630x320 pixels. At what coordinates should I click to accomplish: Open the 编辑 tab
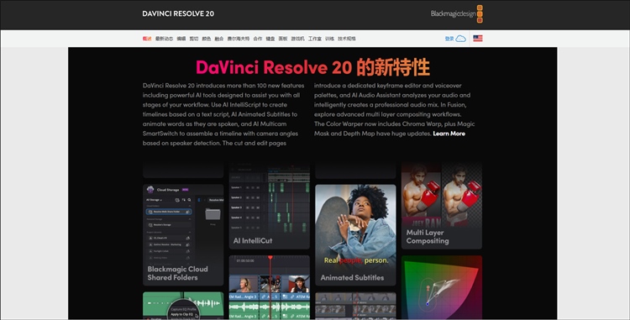181,39
